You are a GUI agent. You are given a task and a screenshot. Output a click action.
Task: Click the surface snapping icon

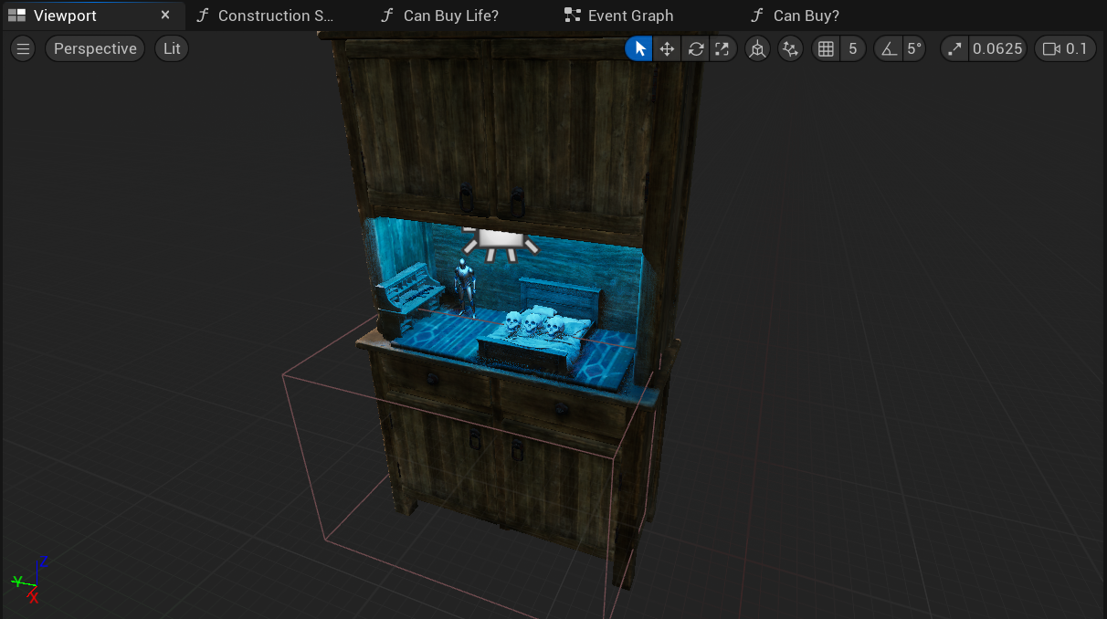pos(790,49)
